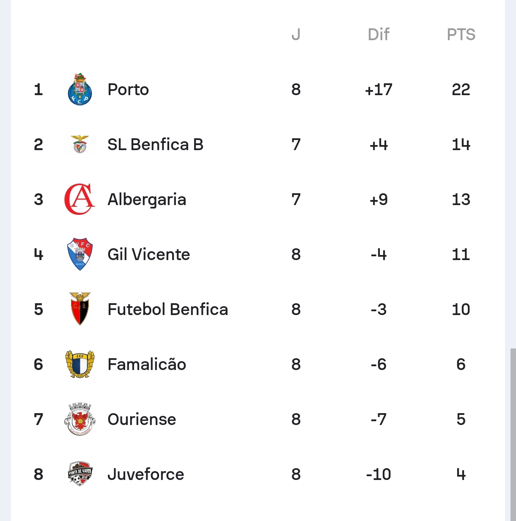The image size is (516, 521).
Task: Open the Albergaria team name link
Action: click(147, 200)
